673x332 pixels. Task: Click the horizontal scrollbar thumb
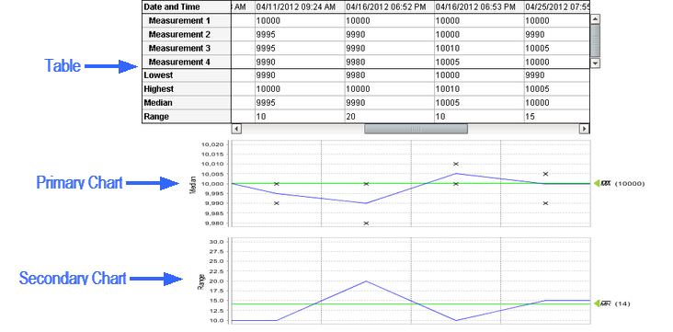[x=416, y=129]
